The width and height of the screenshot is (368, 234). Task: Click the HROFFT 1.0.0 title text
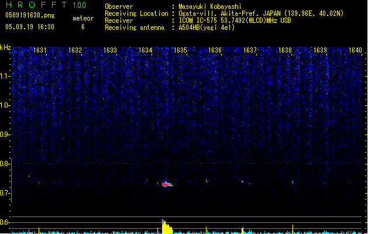(x=46, y=5)
